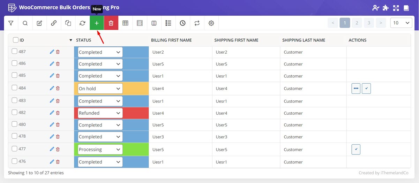Open the search magnifier tool
The width and height of the screenshot is (419, 183).
click(25, 23)
